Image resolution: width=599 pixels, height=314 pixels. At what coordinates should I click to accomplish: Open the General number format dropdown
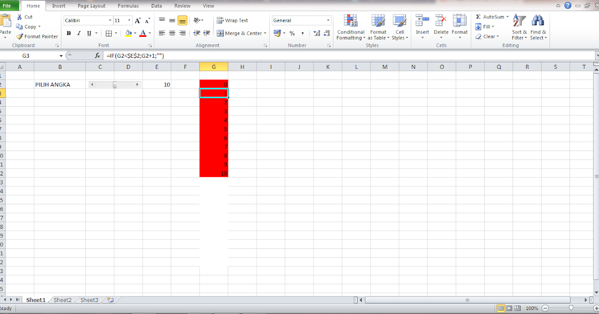328,20
